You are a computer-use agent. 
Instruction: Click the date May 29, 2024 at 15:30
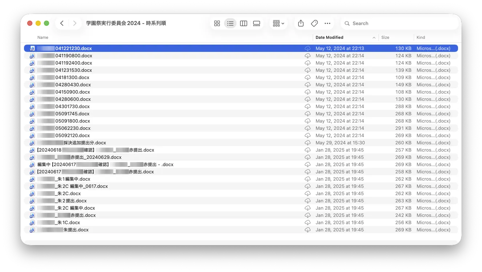coord(340,143)
